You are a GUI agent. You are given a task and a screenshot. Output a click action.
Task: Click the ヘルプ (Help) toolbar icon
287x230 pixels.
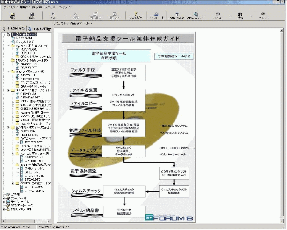(263, 16)
